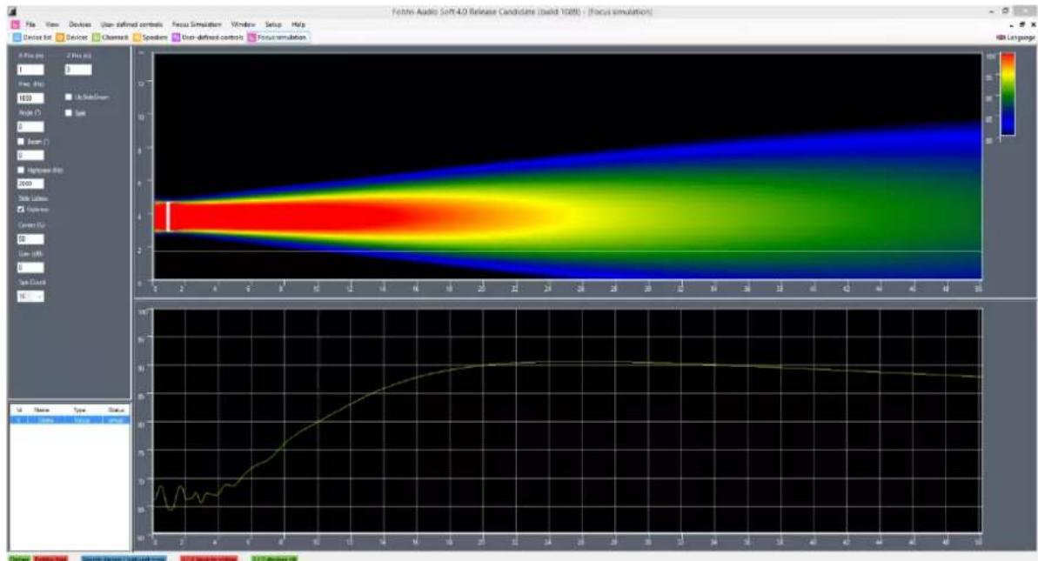The image size is (1038, 561).
Task: Click the first red status indicator at bottom left
Action: click(51, 558)
